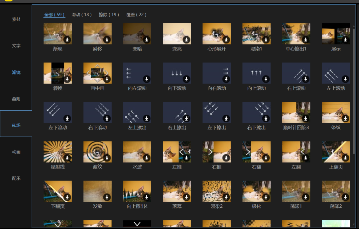Download the 左下擦出 transition
This screenshot has height=229, width=359.
click(226, 118)
